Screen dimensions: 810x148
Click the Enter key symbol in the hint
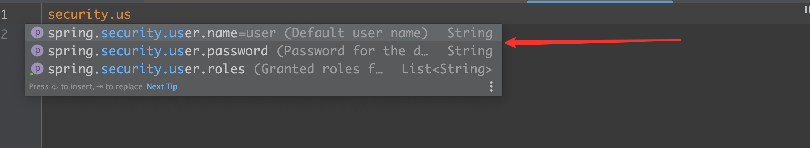55,86
